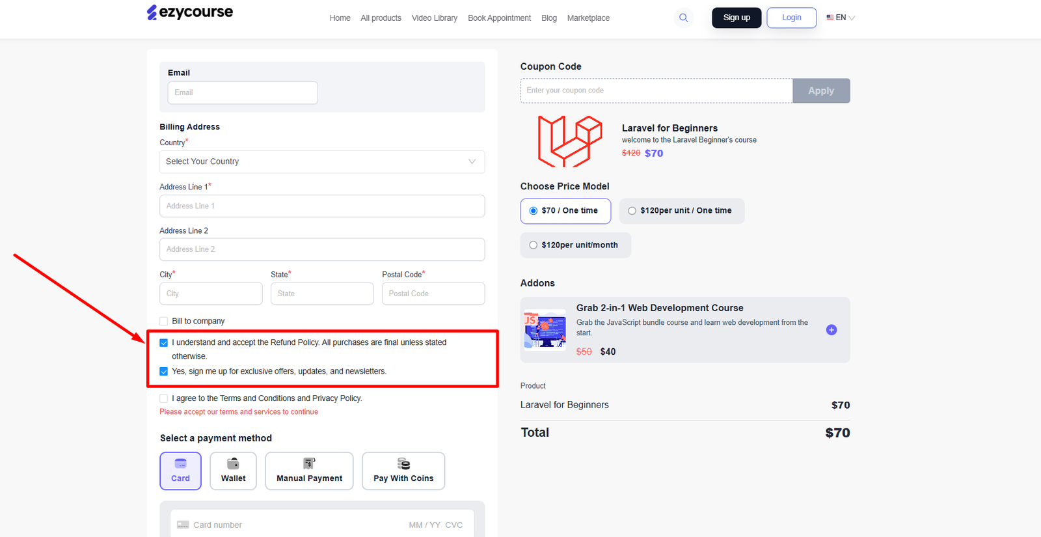Viewport: 1041px width, 537px height.
Task: Expand the EN language selector
Action: click(841, 18)
